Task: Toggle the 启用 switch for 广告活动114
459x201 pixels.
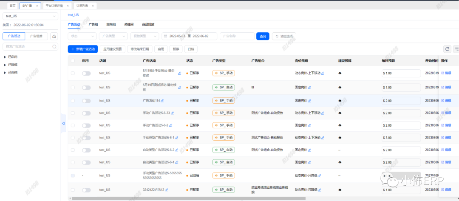Action: click(86, 101)
